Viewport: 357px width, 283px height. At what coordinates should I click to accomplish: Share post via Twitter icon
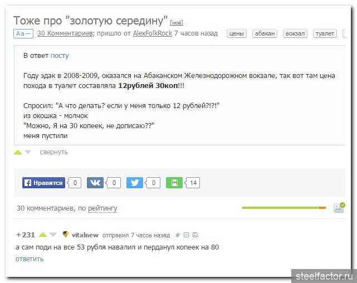pyautogui.click(x=134, y=182)
